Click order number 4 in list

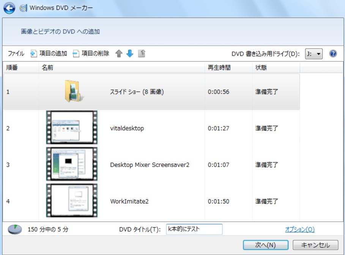pos(8,201)
